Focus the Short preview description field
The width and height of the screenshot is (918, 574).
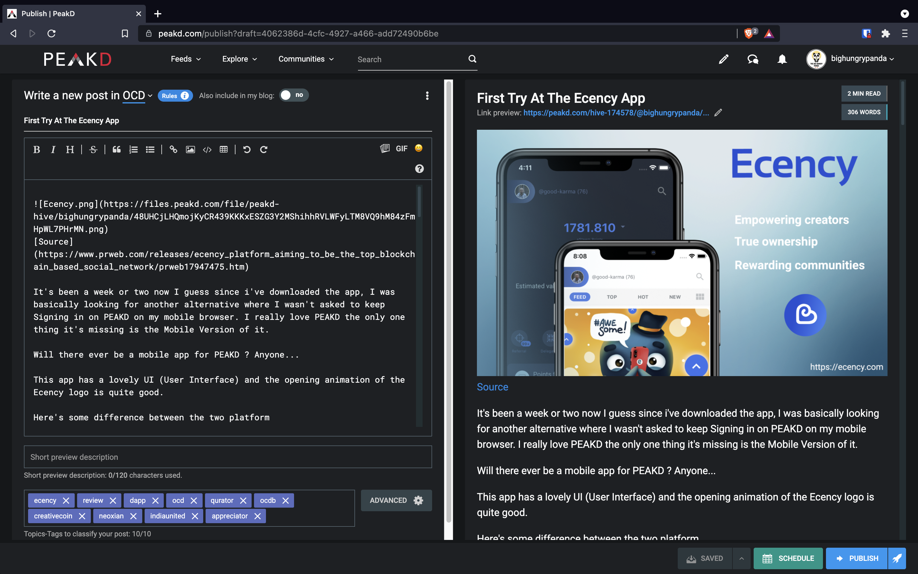click(x=228, y=457)
